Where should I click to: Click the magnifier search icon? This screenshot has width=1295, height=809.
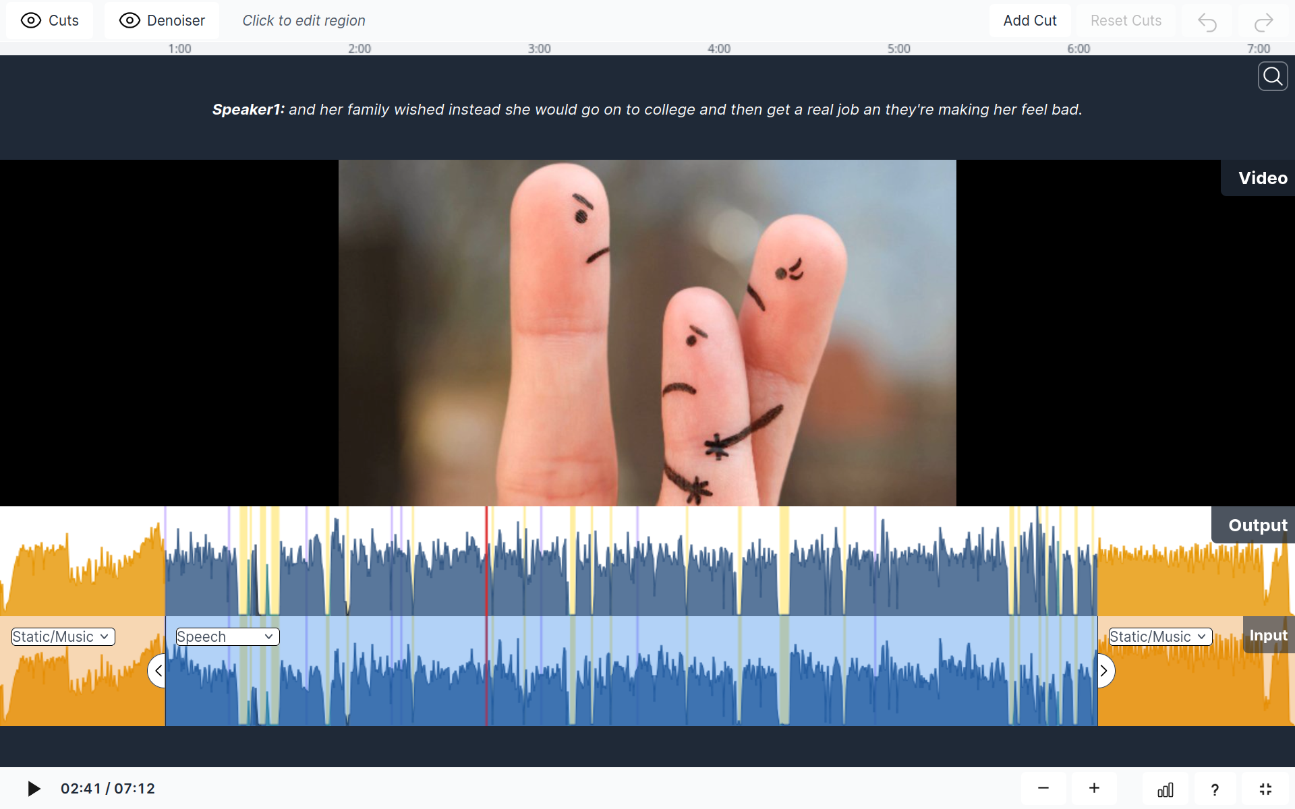point(1272,76)
